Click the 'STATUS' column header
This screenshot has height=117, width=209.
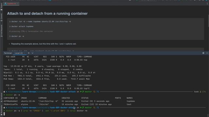coord(85,98)
